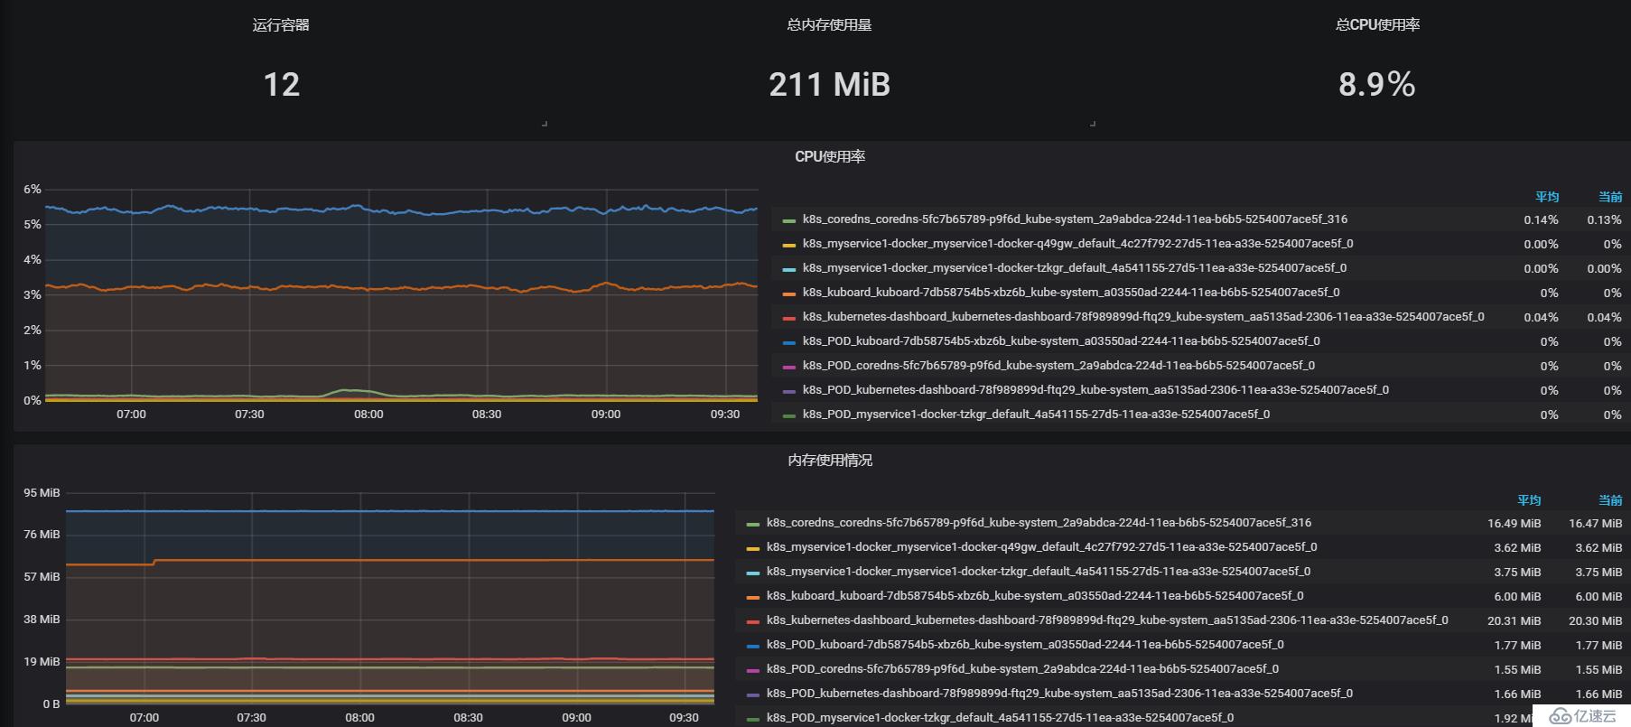This screenshot has width=1631, height=727.
Task: Sort 内存使用情况 legend by 平均 column
Action: coord(1529,500)
